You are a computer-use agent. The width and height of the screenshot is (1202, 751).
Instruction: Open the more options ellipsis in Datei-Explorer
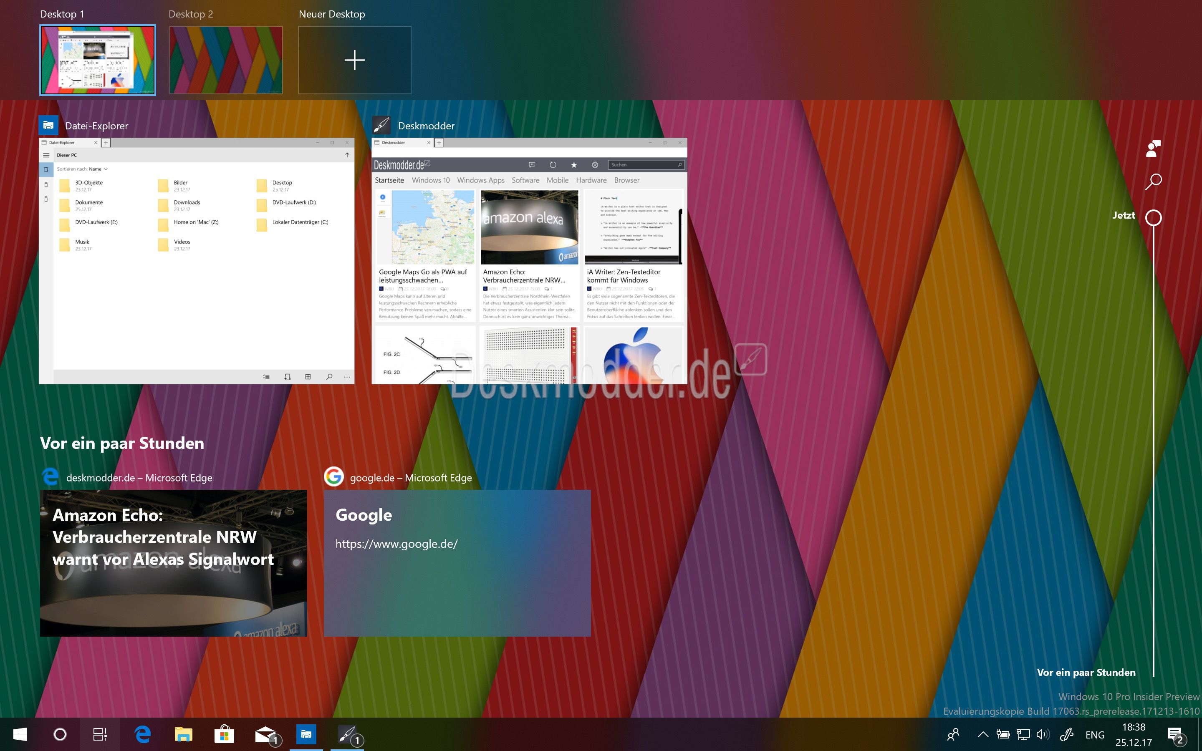[x=347, y=377]
